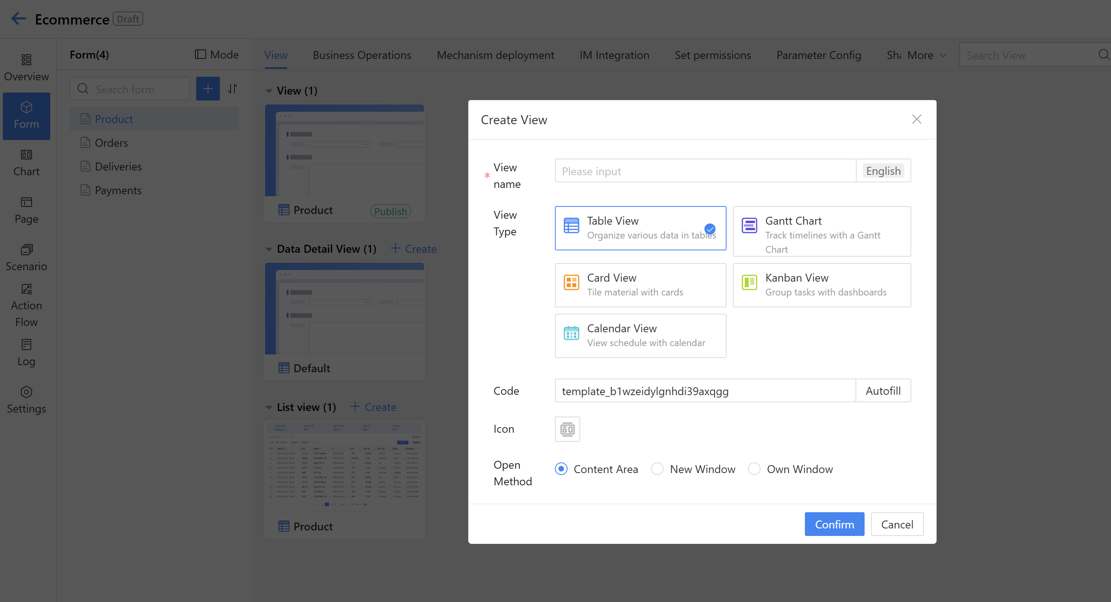Screen dimensions: 1111x602
Task: Collapse the List view section
Action: tap(269, 407)
